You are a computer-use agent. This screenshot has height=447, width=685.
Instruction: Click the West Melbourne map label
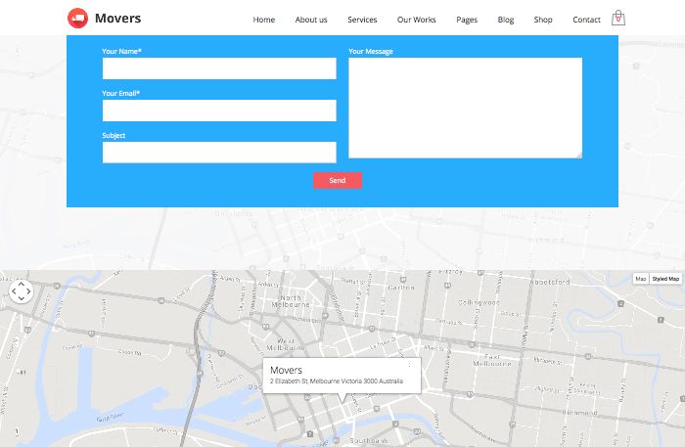(286, 344)
